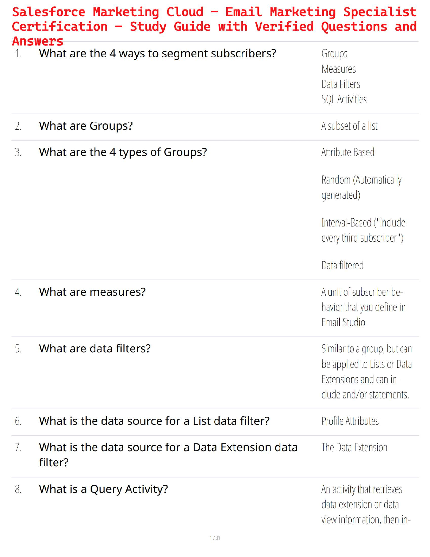Click the "A subset of a list" answer

pyautogui.click(x=349, y=126)
